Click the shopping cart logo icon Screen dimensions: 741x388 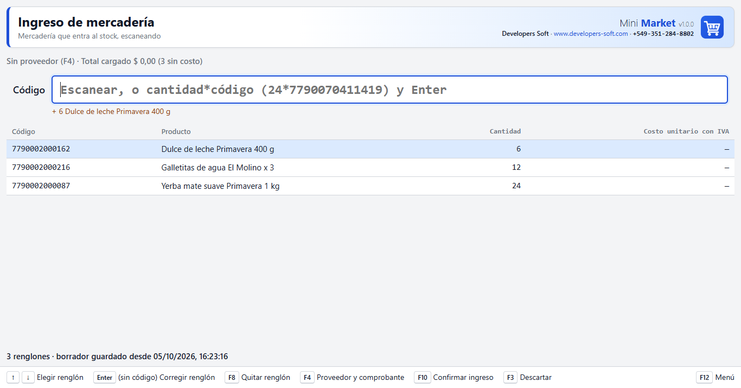pyautogui.click(x=712, y=27)
